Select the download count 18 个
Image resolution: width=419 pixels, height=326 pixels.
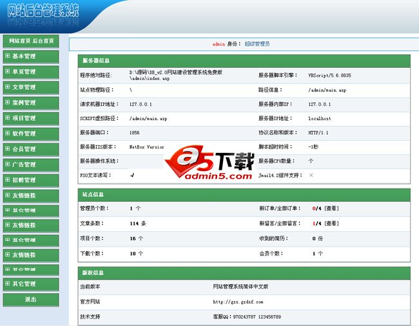tap(137, 254)
